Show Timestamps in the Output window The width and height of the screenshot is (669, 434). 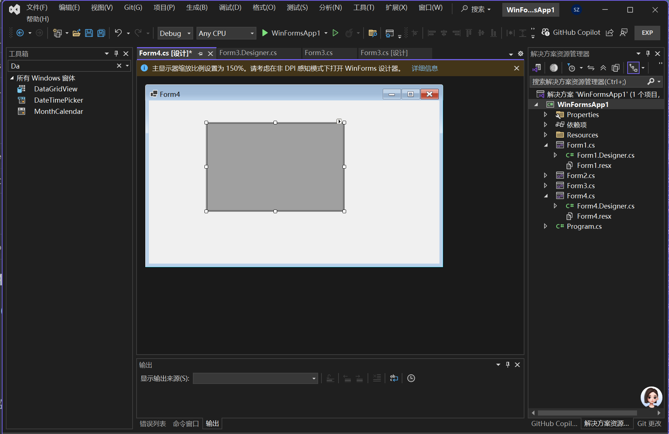[x=411, y=378]
